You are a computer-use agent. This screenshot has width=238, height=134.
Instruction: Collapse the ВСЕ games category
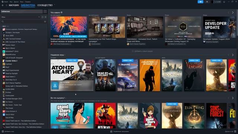pyautogui.click(x=4, y=26)
